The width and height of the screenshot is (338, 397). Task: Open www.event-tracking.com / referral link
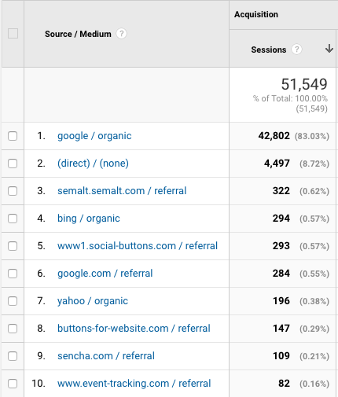(x=134, y=384)
